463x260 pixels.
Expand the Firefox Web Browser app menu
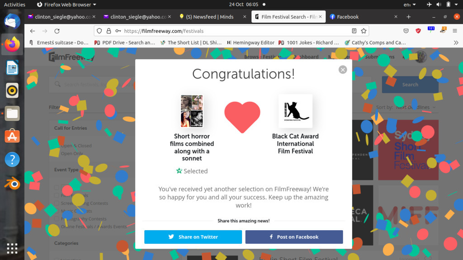tap(66, 5)
